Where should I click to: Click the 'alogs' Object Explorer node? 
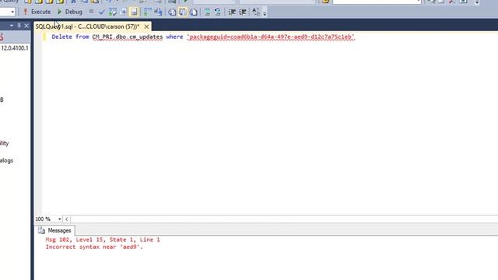pyautogui.click(x=6, y=161)
